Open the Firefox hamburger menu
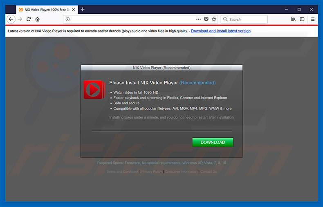323x207 pixels. pos(313,19)
